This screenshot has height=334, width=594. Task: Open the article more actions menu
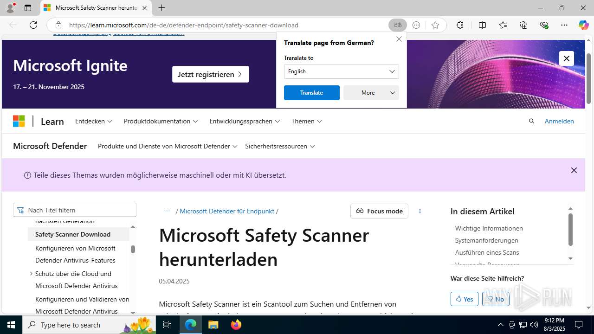[x=420, y=211]
